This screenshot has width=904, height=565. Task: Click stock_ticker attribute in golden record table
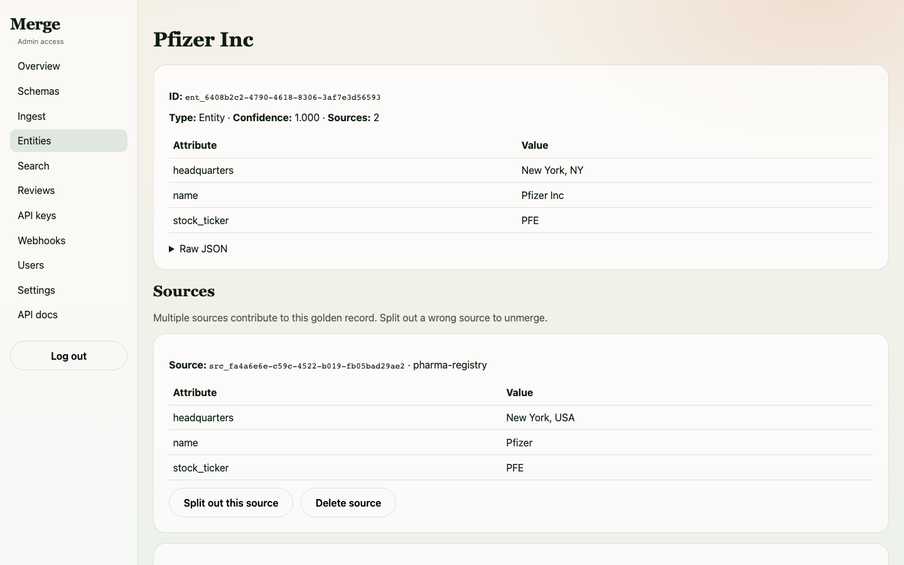click(x=201, y=220)
